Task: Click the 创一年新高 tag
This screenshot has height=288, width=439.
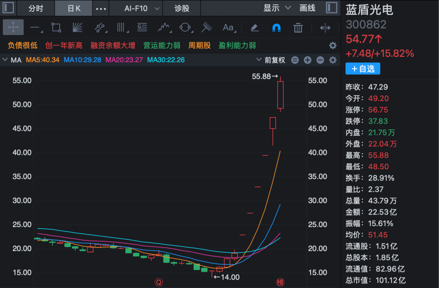Action: [x=64, y=45]
